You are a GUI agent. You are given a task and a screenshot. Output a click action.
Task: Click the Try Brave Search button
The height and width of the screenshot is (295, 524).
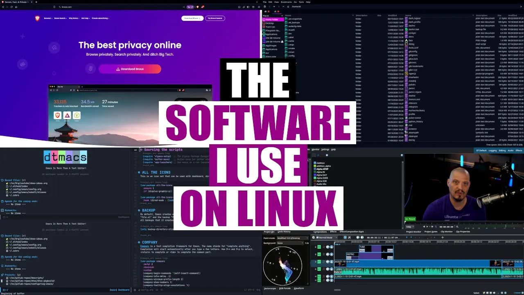coord(215,18)
